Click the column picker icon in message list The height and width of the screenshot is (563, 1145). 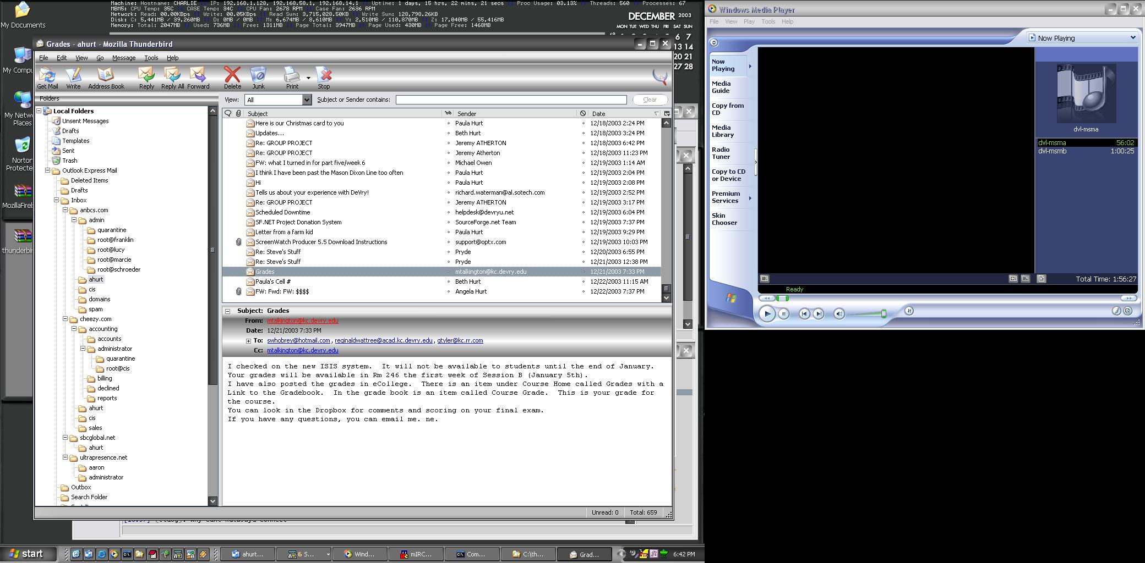point(667,113)
